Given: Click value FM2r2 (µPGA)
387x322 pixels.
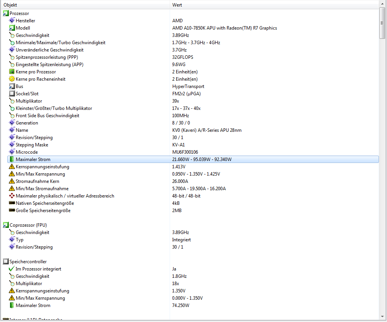Looking at the screenshot, I should (x=187, y=94).
